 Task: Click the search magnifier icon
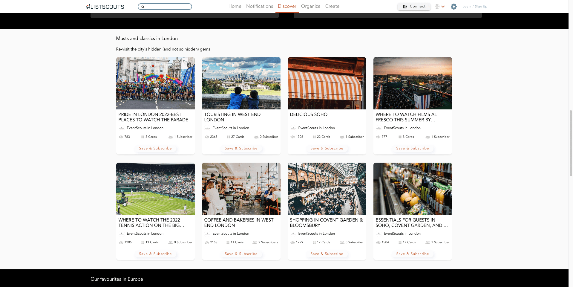(x=143, y=7)
